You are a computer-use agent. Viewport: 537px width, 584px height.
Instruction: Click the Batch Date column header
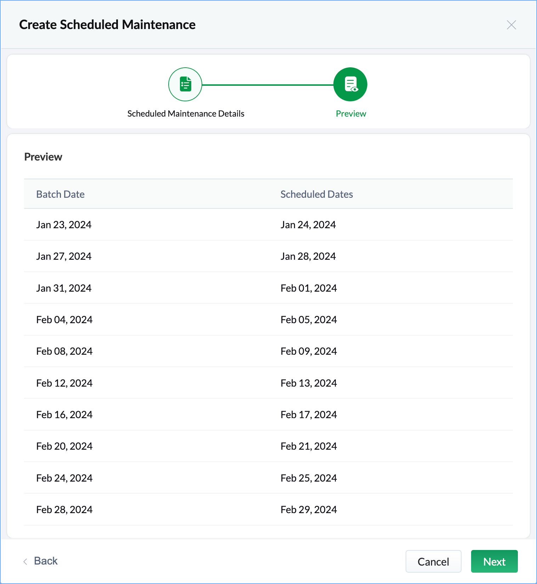coord(60,194)
